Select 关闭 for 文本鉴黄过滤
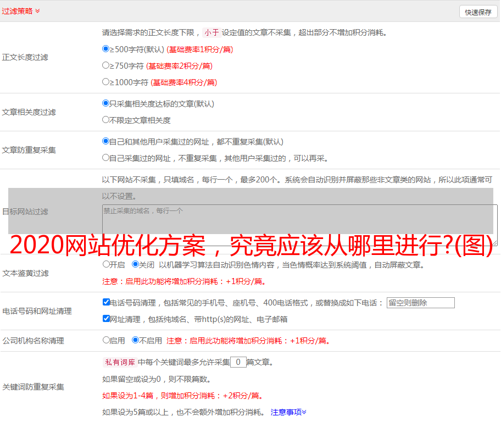The image size is (501, 422). pyautogui.click(x=135, y=264)
